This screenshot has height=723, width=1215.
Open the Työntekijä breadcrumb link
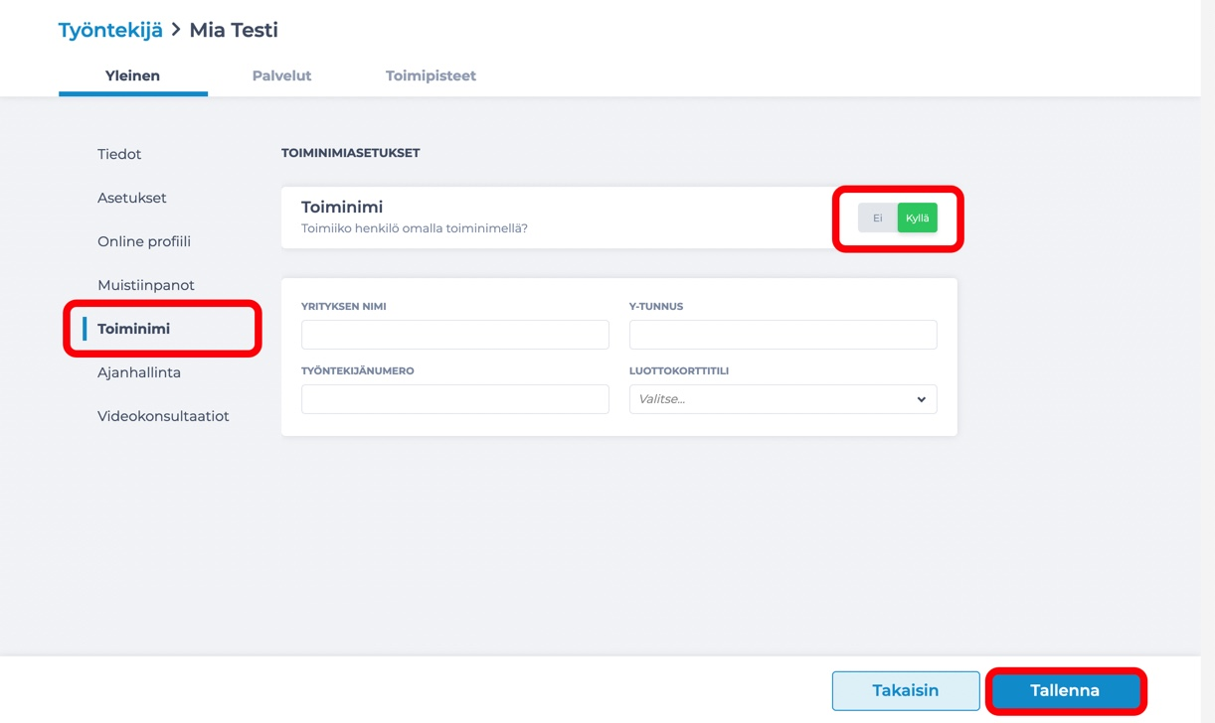(110, 30)
